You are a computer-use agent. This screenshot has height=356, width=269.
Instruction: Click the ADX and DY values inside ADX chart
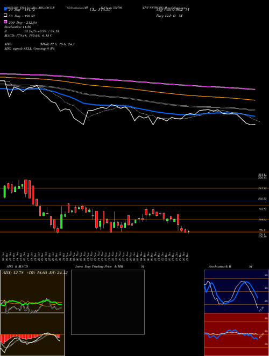[34, 273]
